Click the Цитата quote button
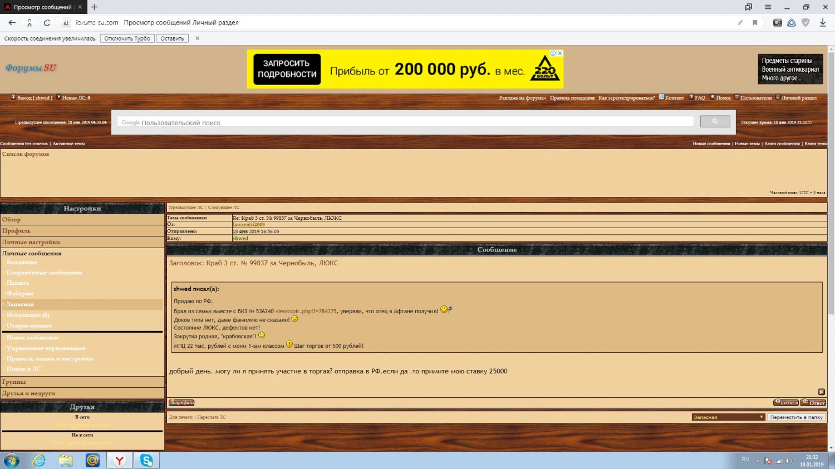835x469 pixels. point(785,403)
